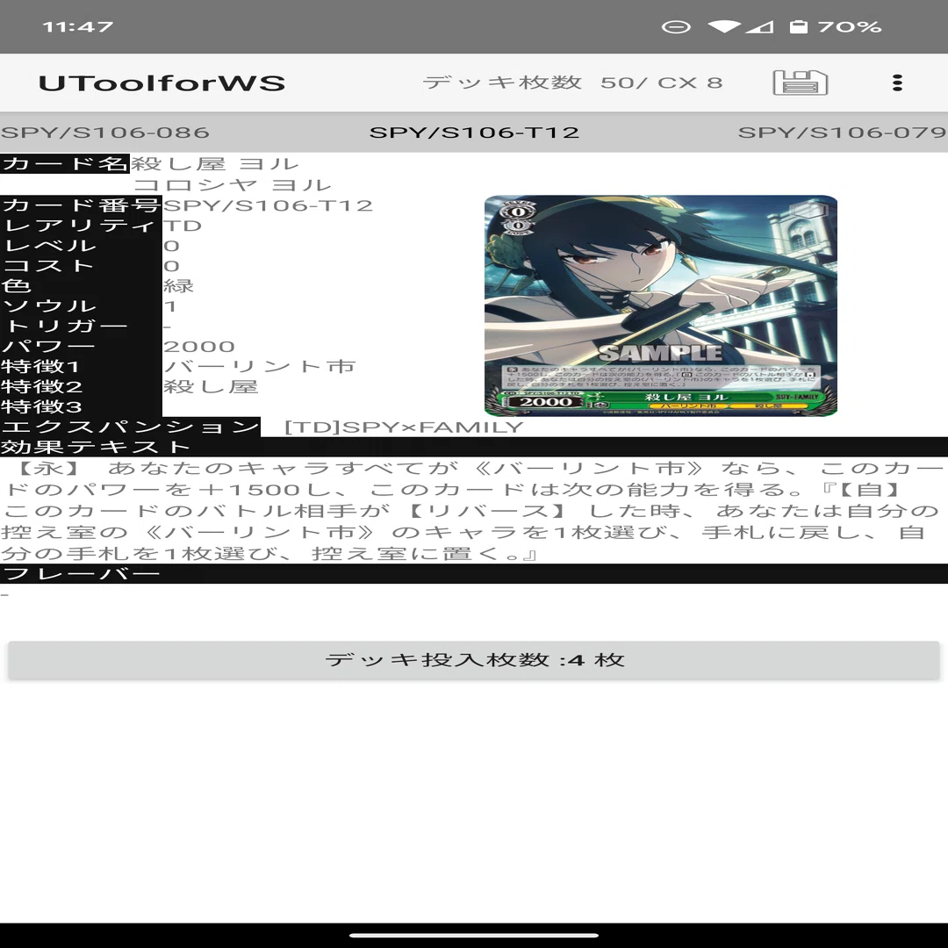Tap the trait value バーリント市

[x=259, y=366]
